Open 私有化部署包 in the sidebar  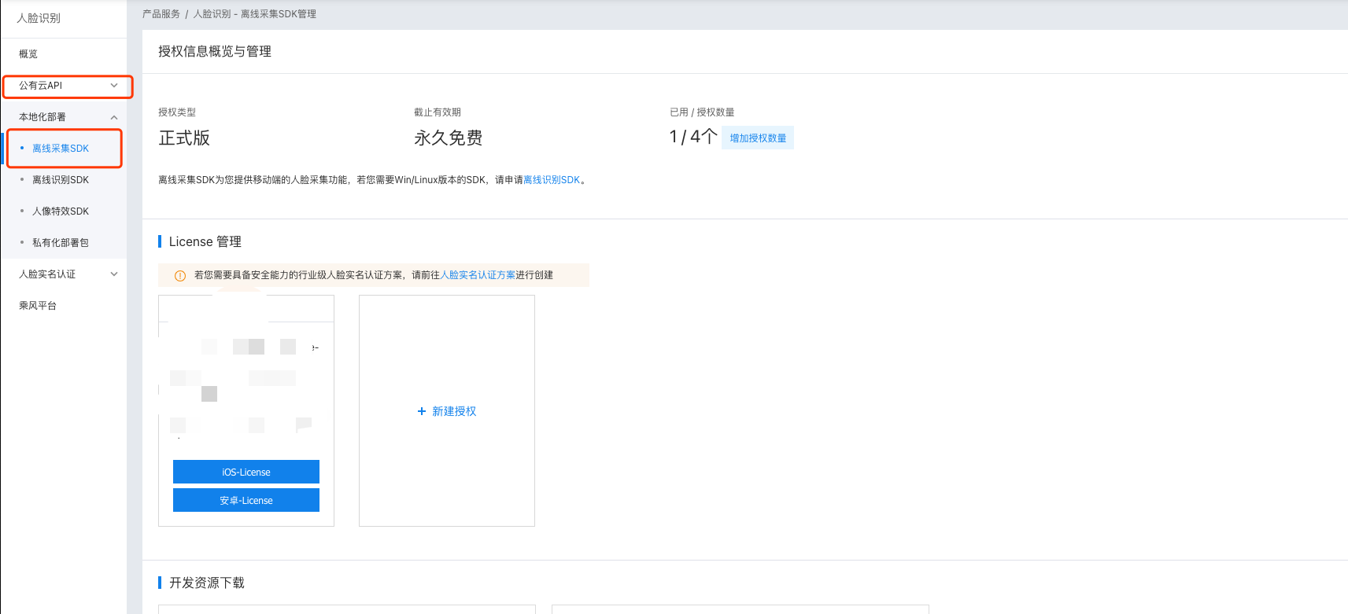coord(61,243)
